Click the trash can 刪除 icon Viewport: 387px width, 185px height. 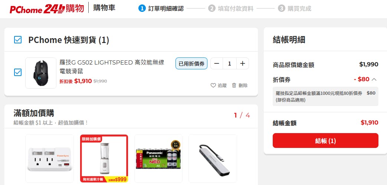(x=234, y=85)
